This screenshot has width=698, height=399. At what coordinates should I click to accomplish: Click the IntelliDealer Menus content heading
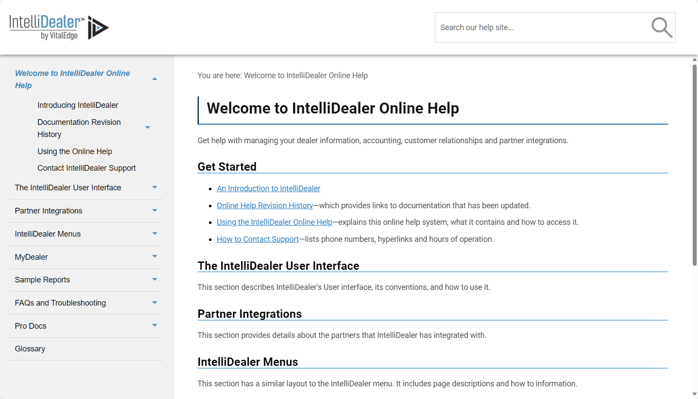[248, 362]
